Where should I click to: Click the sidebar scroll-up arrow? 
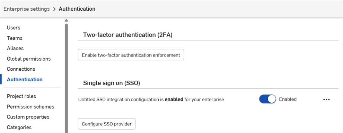tap(66, 20)
